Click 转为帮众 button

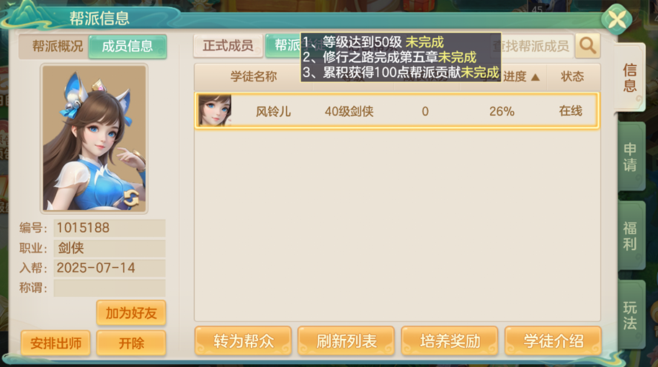(243, 341)
